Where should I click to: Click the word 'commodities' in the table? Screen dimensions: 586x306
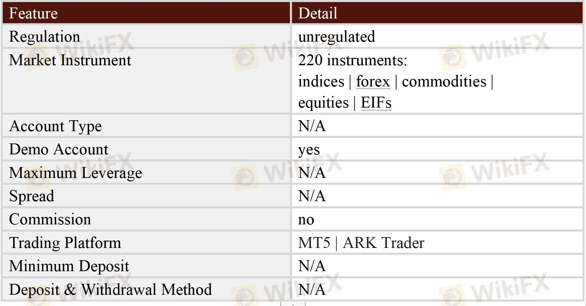(x=444, y=82)
